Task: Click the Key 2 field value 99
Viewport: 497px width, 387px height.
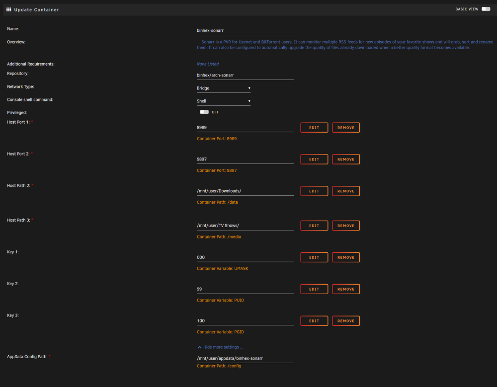Action: pos(245,289)
